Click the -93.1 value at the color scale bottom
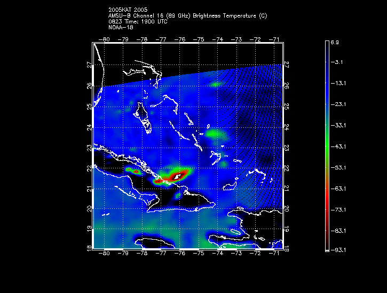Screen dimensions: 387x293 pos(341,250)
